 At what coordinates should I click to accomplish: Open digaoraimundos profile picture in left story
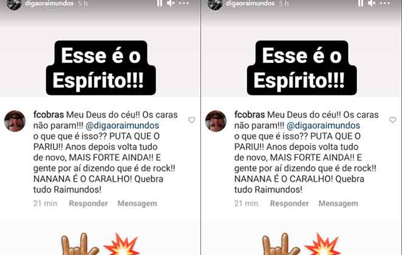[14, 4]
